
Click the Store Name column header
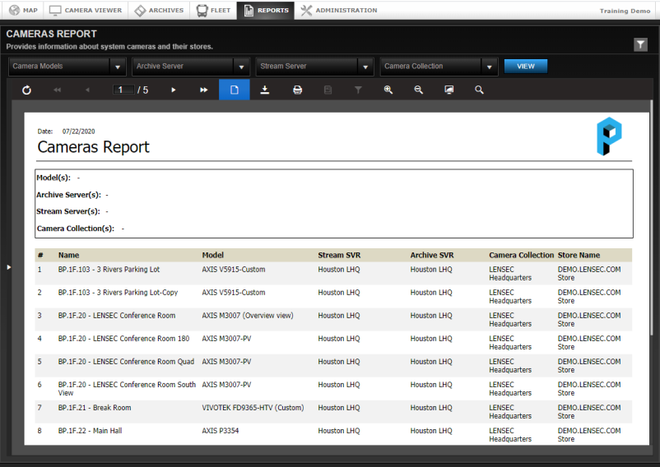pos(579,255)
